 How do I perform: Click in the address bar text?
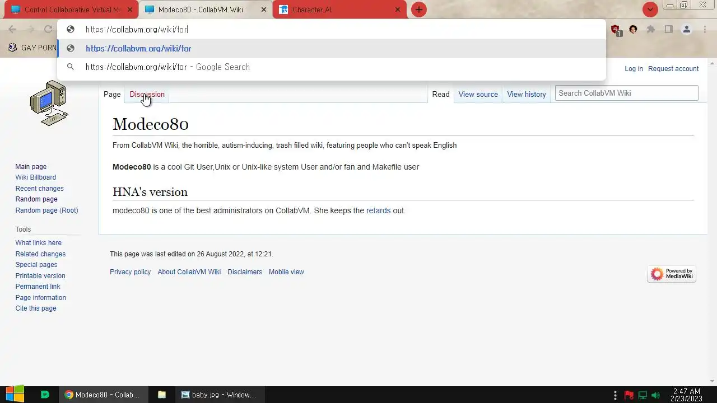coord(137,30)
